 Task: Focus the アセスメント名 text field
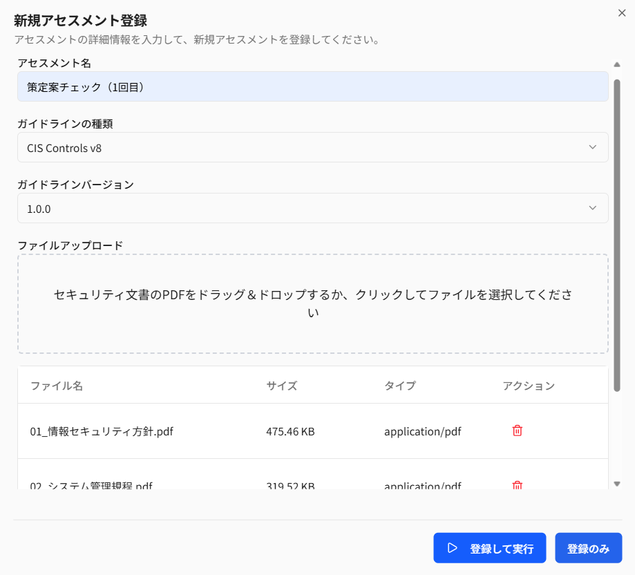(x=312, y=87)
